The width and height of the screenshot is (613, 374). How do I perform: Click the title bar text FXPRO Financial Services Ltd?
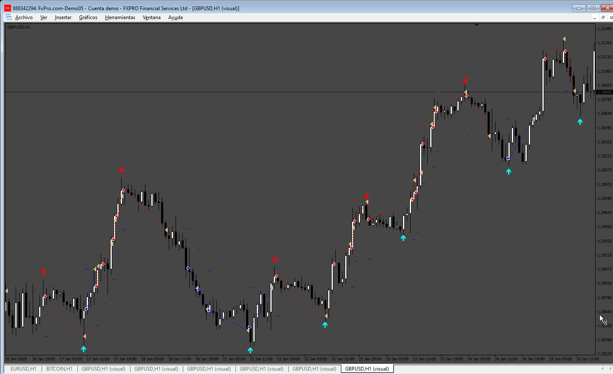[155, 8]
